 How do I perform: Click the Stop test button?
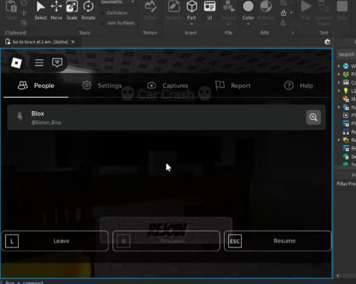(342, 10)
